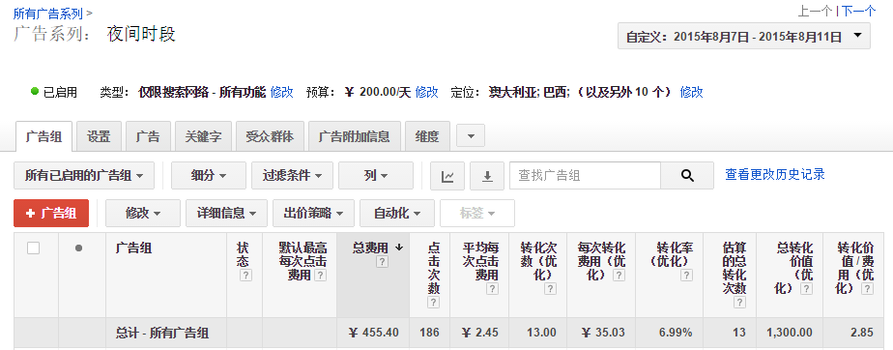Click help icon under 点击次数 column

tap(433, 303)
